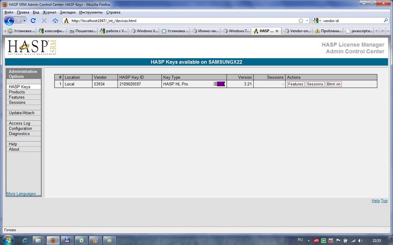Open the back/forward history dropdown
Viewport: 393px width, 245px height.
(x=24, y=21)
